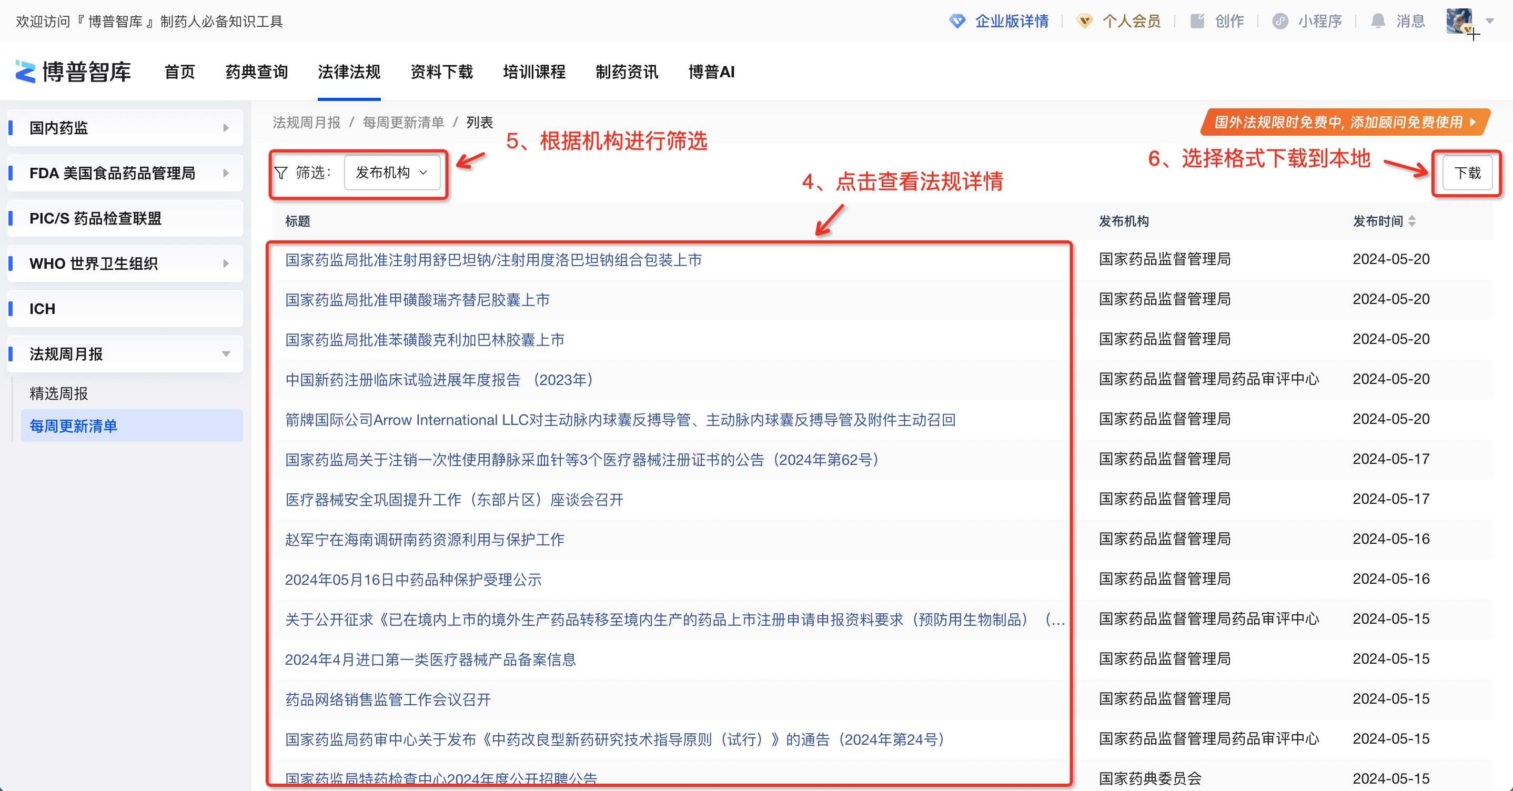This screenshot has width=1513, height=791.
Task: Click 企业版详情 link
Action: point(1012,21)
